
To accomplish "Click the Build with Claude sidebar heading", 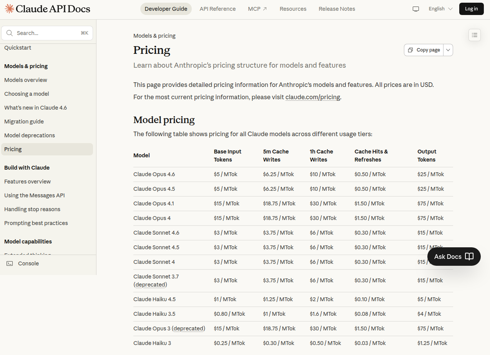I will tap(27, 168).
